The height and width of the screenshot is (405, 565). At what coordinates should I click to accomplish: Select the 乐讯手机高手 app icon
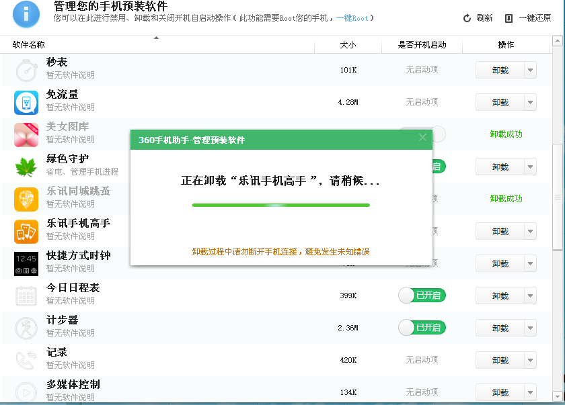pos(26,231)
